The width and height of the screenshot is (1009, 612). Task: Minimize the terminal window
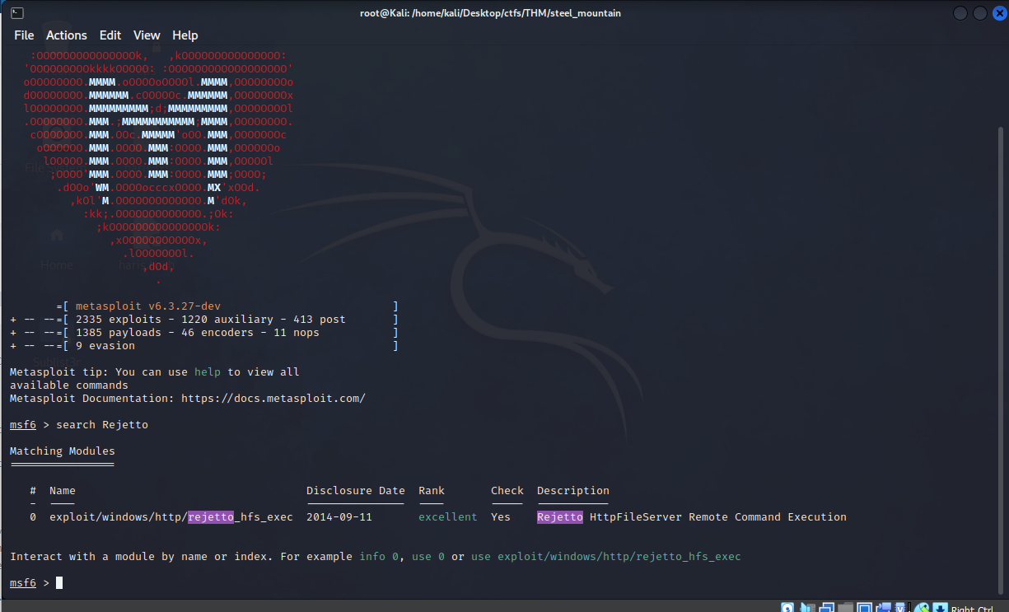point(960,13)
